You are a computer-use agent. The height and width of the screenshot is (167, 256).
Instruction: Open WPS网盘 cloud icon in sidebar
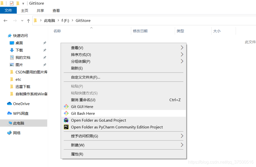pyautogui.click(x=9, y=113)
